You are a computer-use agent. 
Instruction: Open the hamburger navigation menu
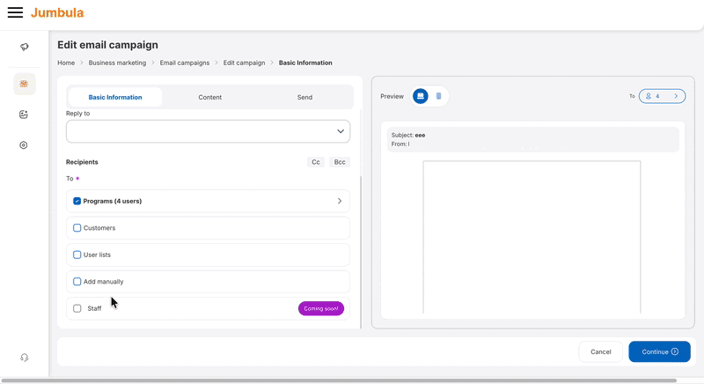tap(15, 13)
